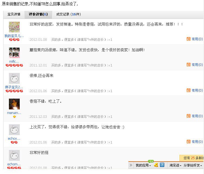Click the gold coins icon in bottom toolbar

156,165
